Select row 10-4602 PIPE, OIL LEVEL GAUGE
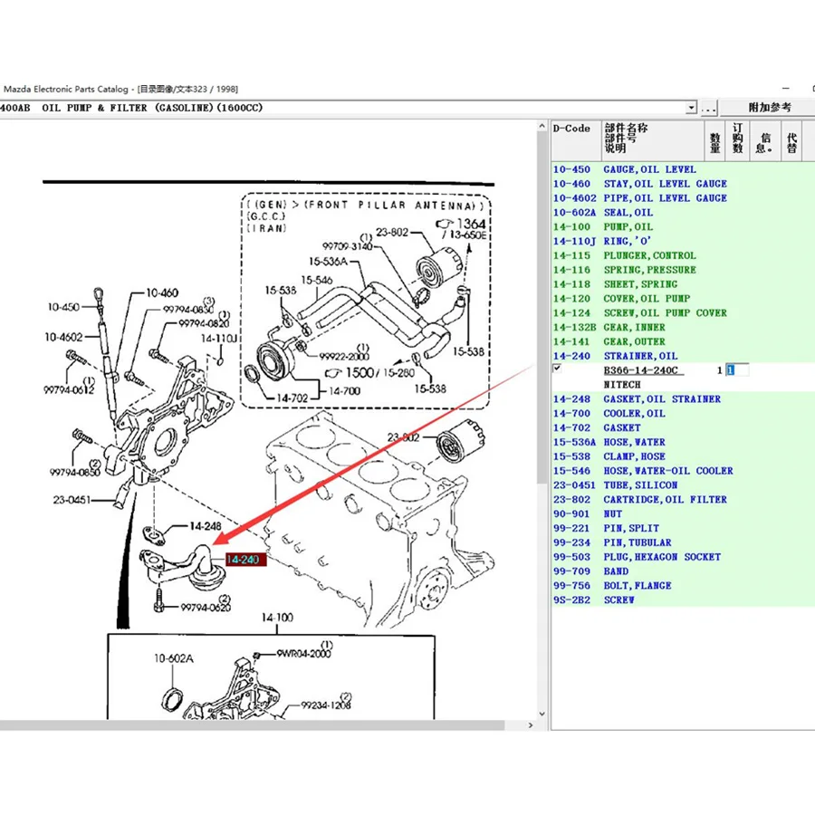 (683, 198)
